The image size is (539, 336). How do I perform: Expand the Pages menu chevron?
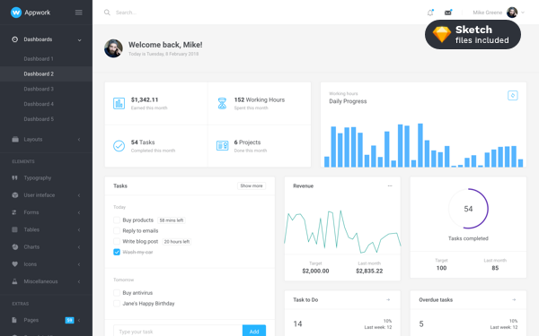[x=79, y=320]
